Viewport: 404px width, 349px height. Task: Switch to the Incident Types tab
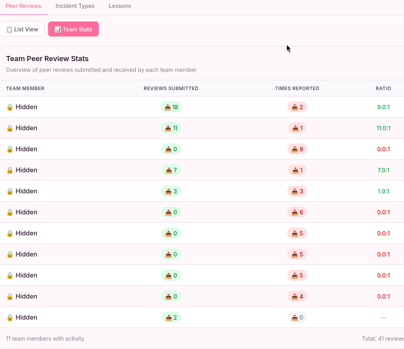pos(75,6)
